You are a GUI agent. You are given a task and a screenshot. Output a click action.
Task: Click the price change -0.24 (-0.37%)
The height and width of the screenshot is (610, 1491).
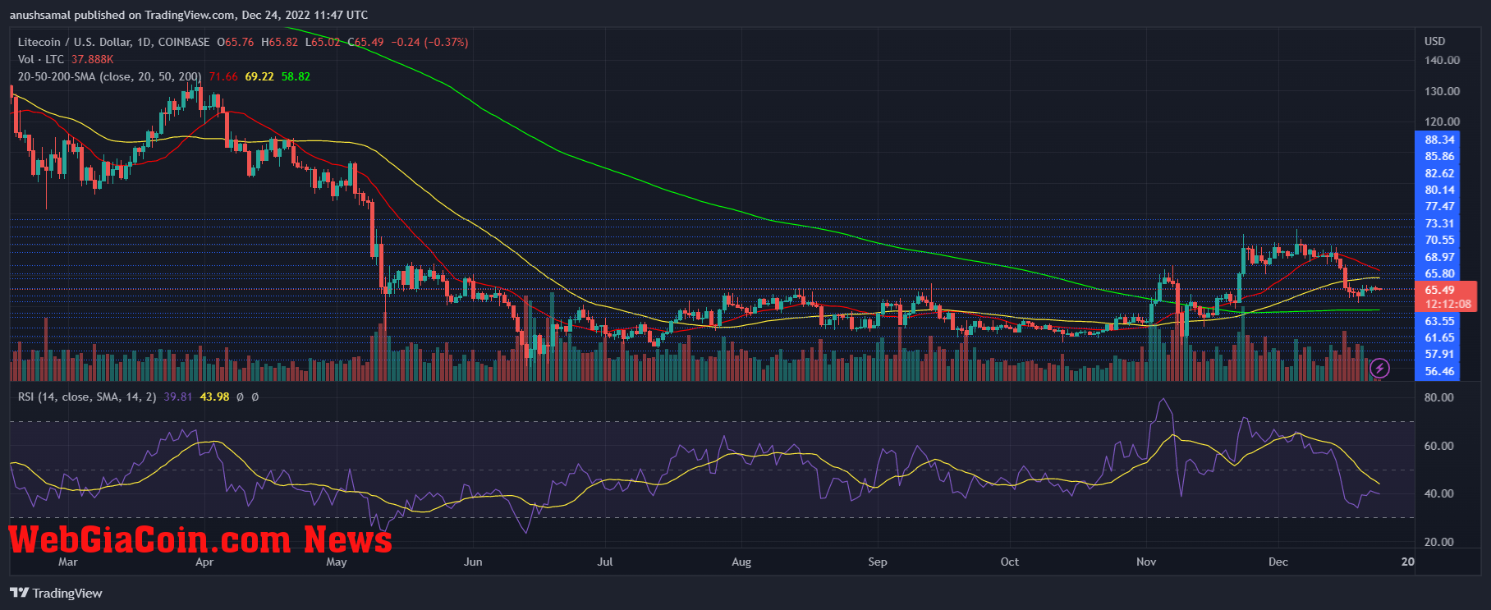[x=429, y=42]
